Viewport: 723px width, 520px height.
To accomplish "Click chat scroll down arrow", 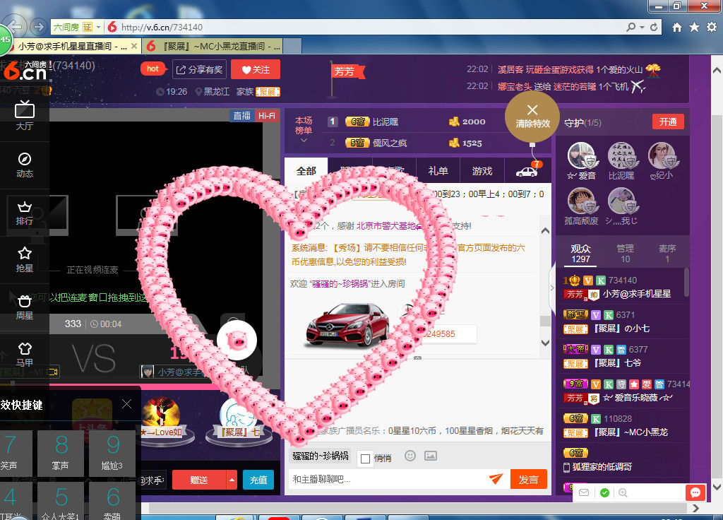I will [x=545, y=343].
